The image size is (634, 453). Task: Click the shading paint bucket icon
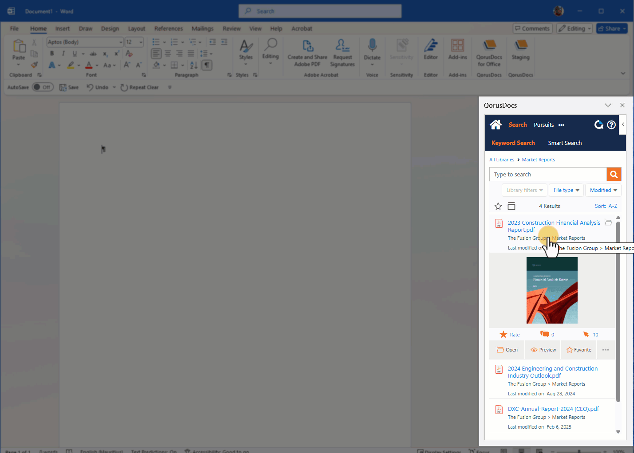click(156, 65)
